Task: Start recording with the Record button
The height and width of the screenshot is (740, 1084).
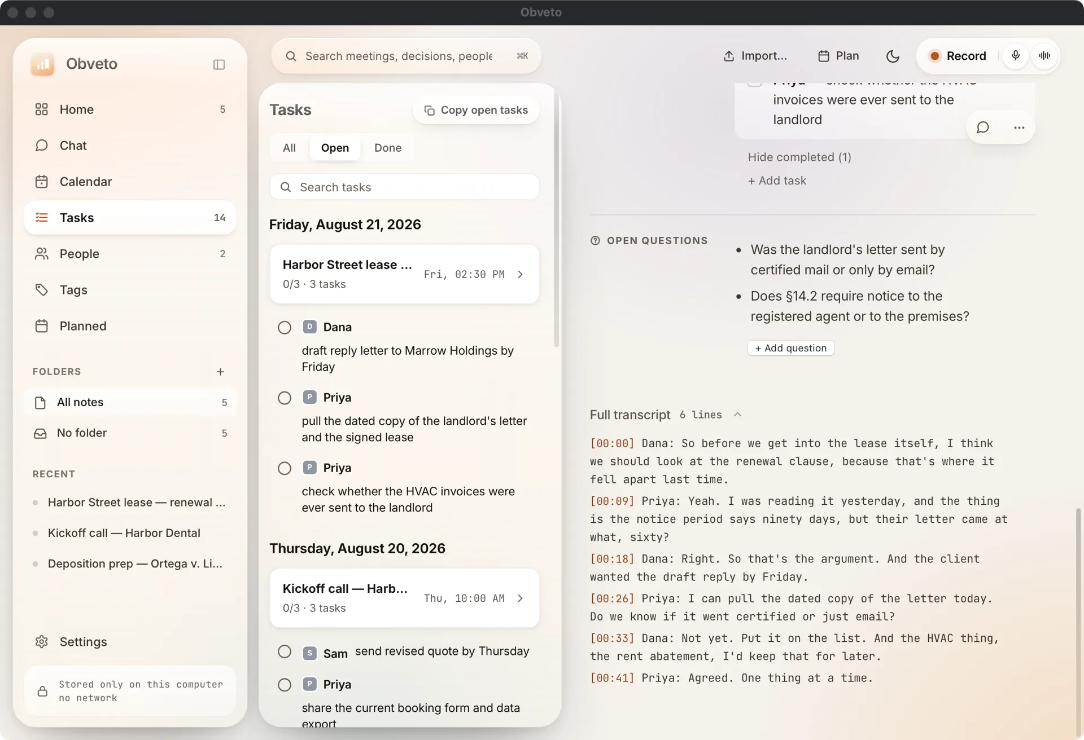Action: point(958,56)
